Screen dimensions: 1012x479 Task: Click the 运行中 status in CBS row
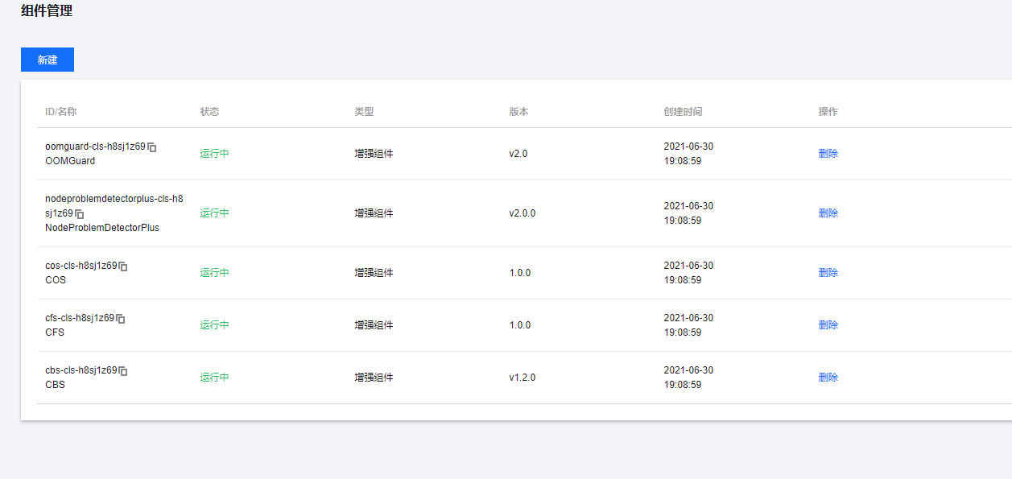(x=214, y=377)
